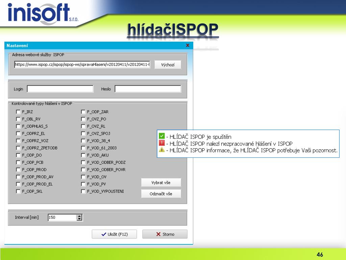Enable the F_ODP_PROD_AV checkbox

18,177
